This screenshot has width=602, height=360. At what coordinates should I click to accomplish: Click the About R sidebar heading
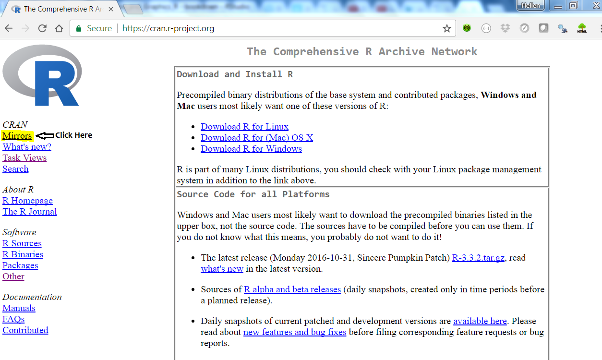tap(18, 190)
